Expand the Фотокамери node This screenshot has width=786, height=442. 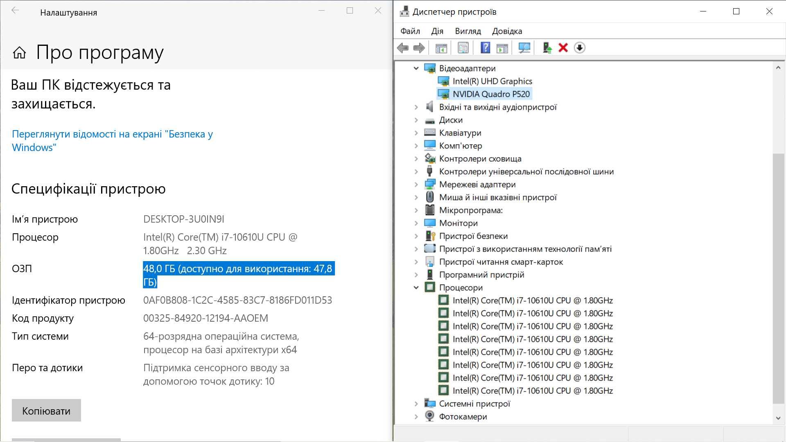[x=416, y=417]
